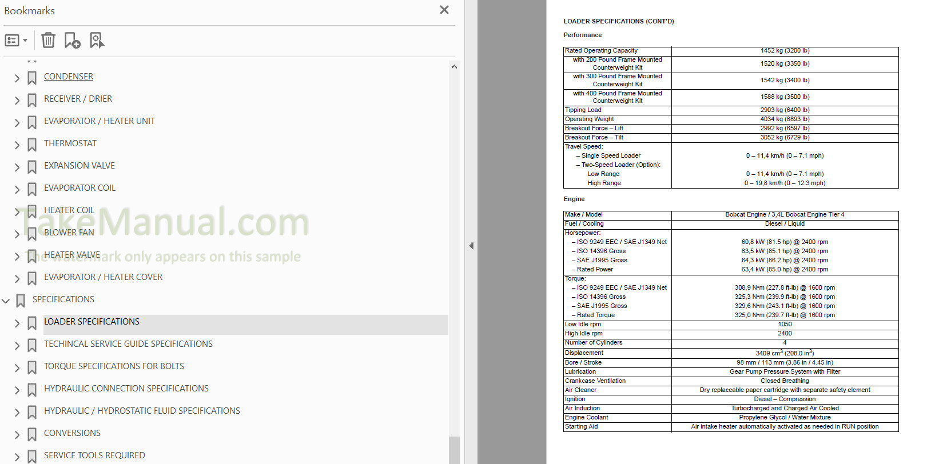Expand the THERMOSTAT bookmark
The height and width of the screenshot is (464, 931).
click(x=17, y=145)
